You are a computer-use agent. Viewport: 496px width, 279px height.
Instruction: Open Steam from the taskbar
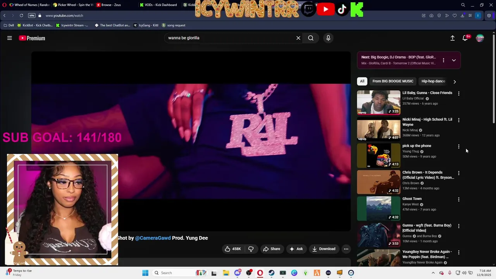(272, 273)
